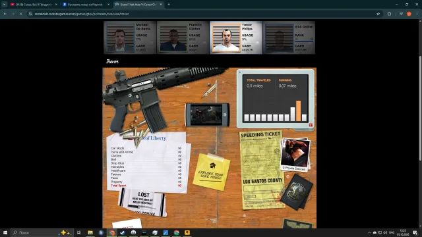Open the volume control in system tray

pos(385,232)
